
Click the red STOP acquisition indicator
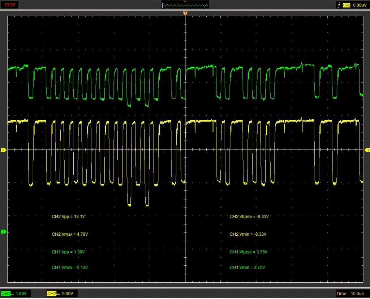coord(10,5)
